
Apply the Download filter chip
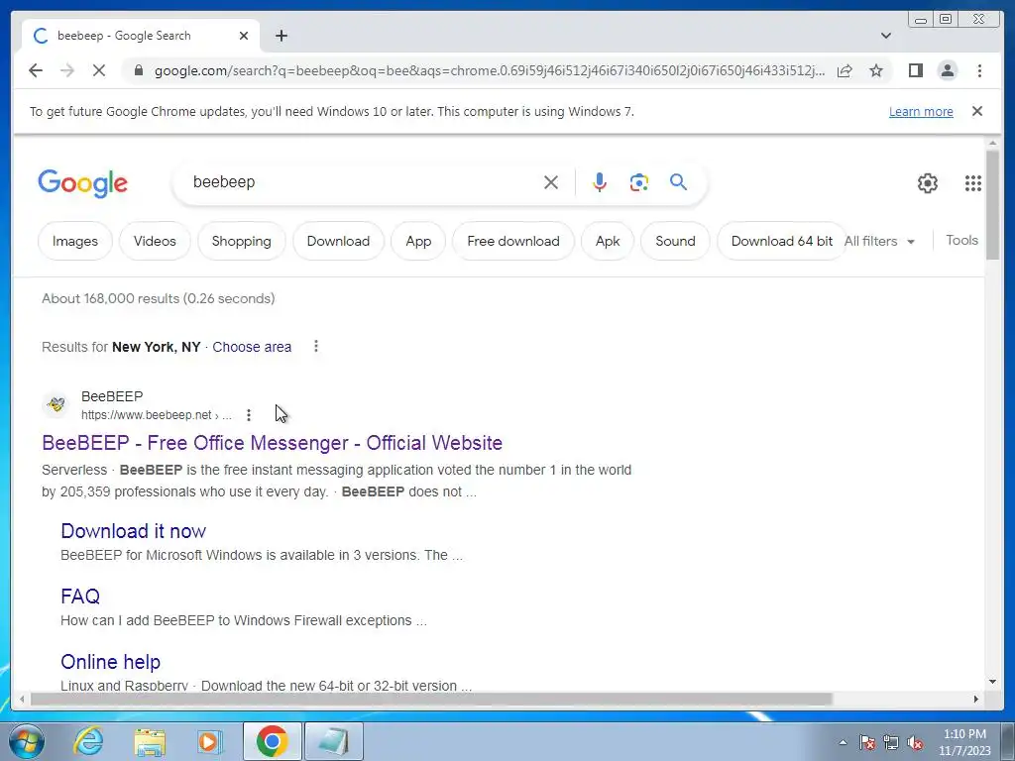[x=338, y=241]
